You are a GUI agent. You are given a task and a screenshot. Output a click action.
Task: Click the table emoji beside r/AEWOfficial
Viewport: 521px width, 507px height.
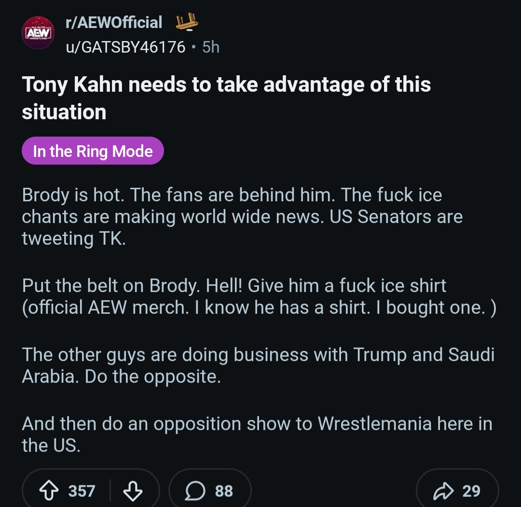(187, 22)
